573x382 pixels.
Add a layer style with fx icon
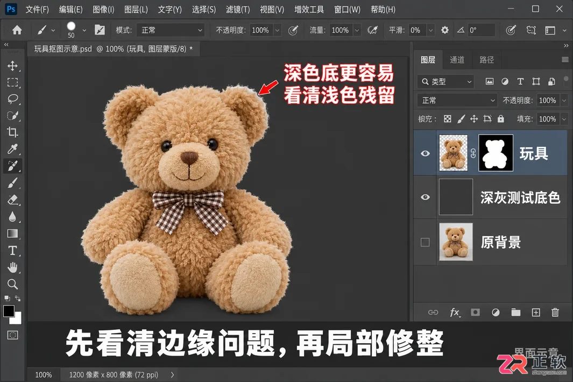click(x=455, y=312)
